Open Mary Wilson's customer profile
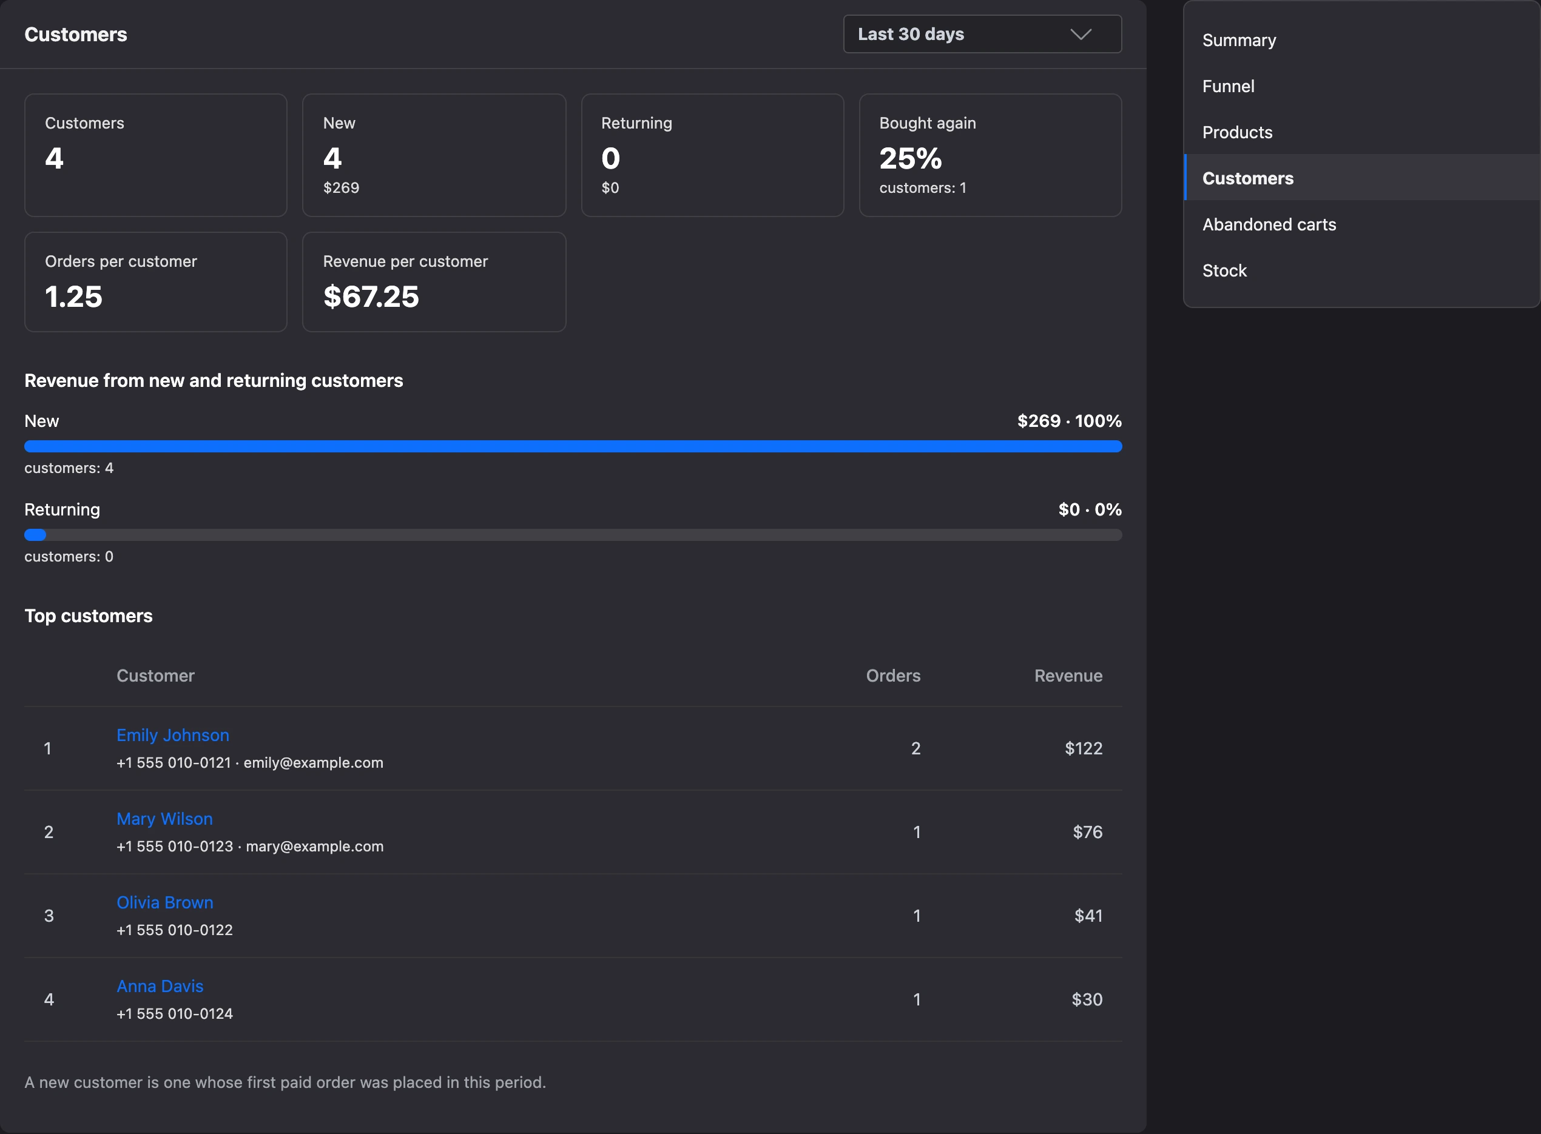 (x=164, y=819)
